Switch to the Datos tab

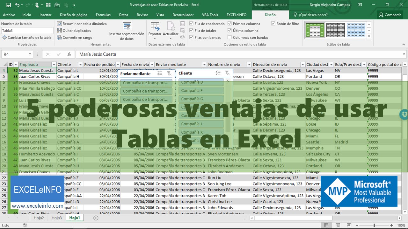point(124,15)
